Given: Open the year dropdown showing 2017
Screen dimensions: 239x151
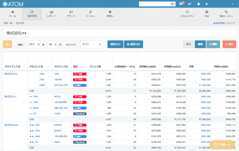Looking at the screenshot, I should point(34,45).
